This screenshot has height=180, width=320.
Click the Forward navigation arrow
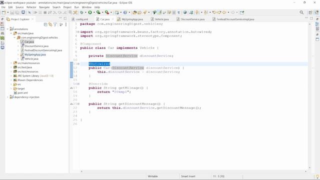coord(233,12)
